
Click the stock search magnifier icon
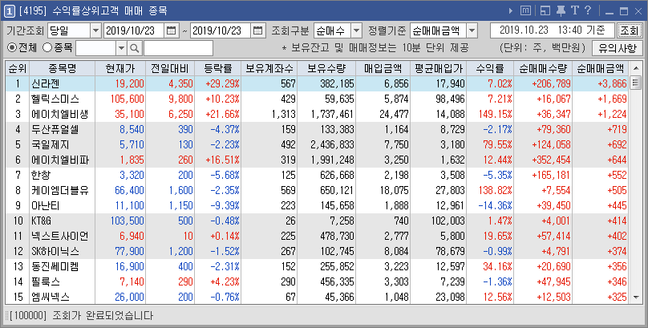[135, 49]
